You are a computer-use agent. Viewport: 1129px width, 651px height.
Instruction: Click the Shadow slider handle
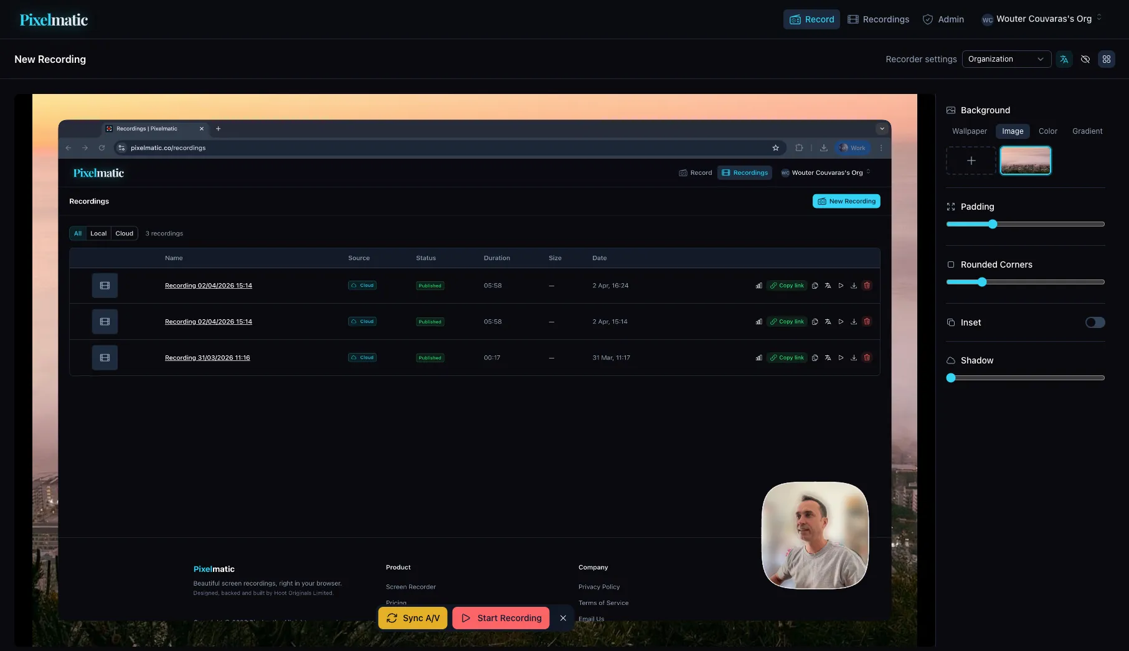click(x=951, y=378)
